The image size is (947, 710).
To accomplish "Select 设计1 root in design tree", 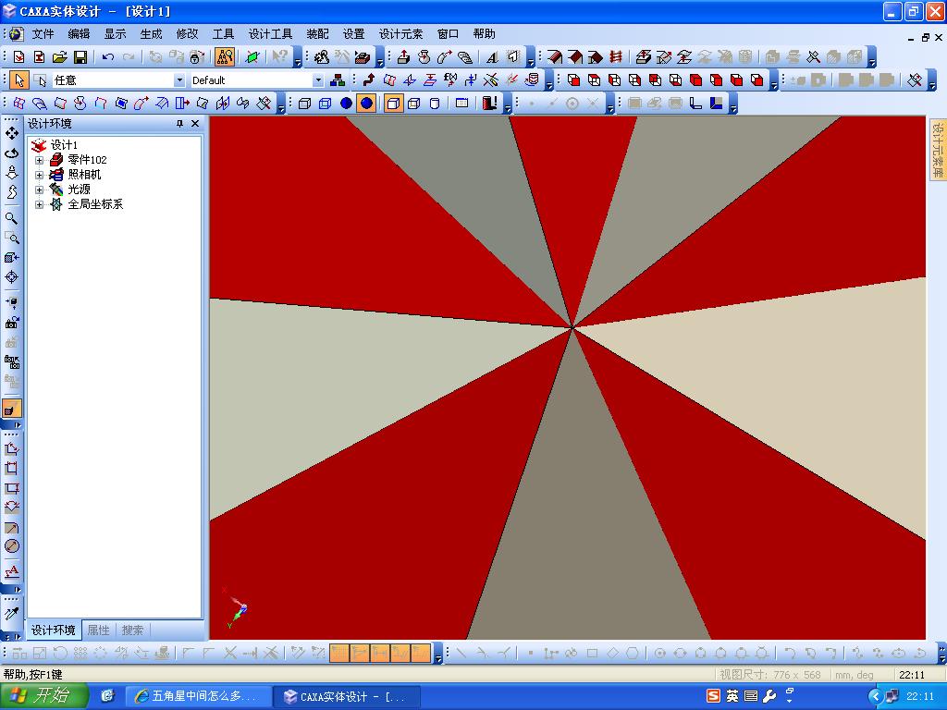I will click(64, 145).
